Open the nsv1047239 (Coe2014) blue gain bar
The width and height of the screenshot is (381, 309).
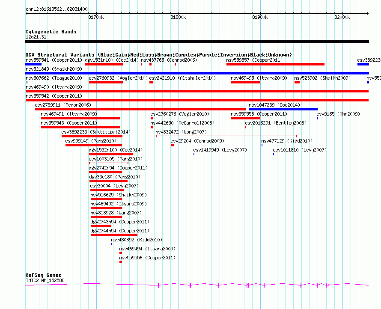point(283,109)
